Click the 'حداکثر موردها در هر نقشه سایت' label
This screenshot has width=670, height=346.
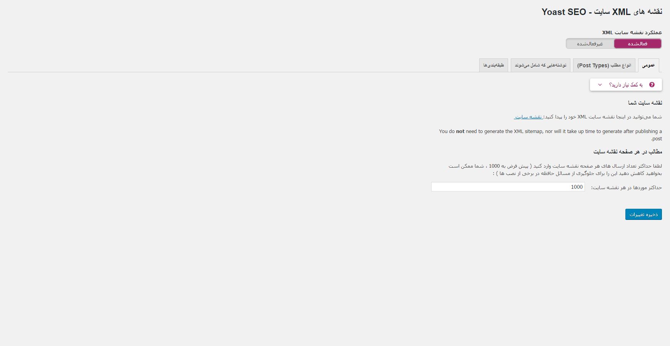[627, 188]
